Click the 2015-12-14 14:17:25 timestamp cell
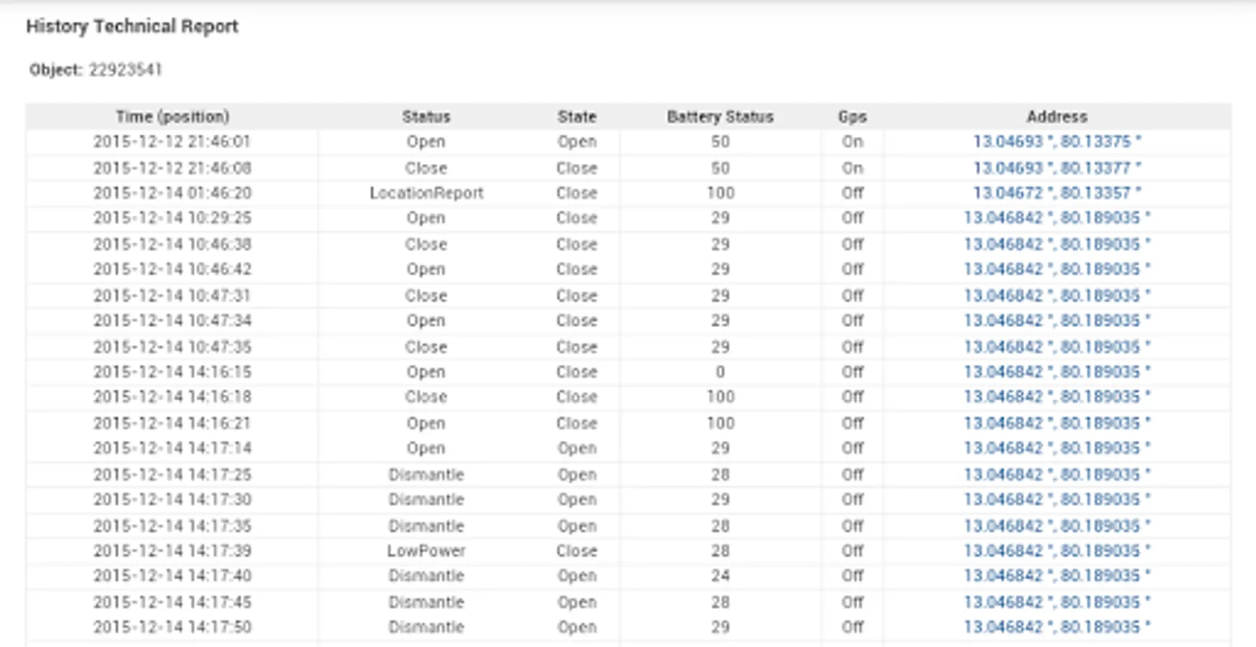 pos(172,474)
